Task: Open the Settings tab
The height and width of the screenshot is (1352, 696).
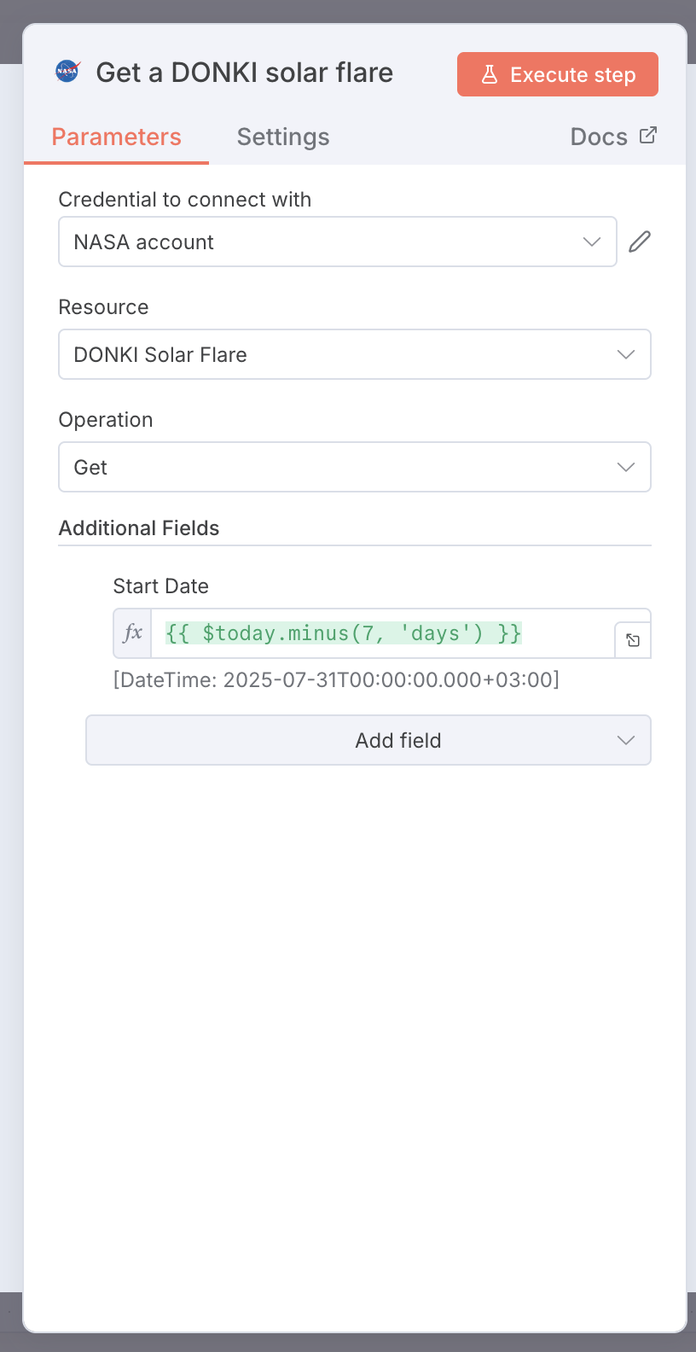Action: click(x=283, y=137)
